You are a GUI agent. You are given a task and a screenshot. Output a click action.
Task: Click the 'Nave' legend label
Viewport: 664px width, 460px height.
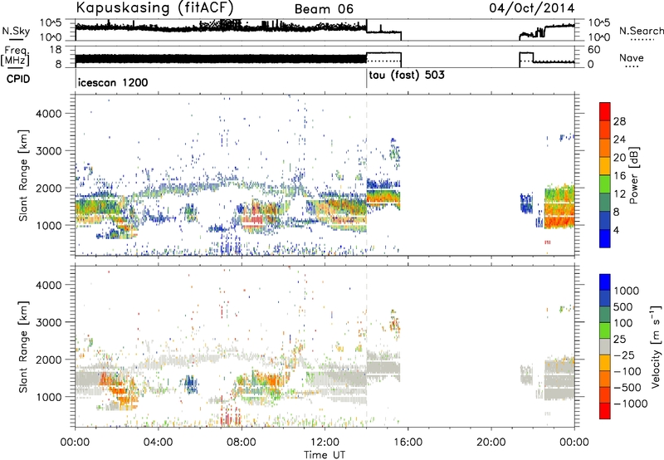(632, 58)
